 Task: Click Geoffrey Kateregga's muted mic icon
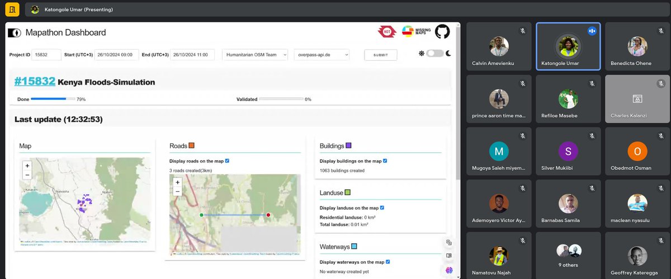click(x=661, y=240)
